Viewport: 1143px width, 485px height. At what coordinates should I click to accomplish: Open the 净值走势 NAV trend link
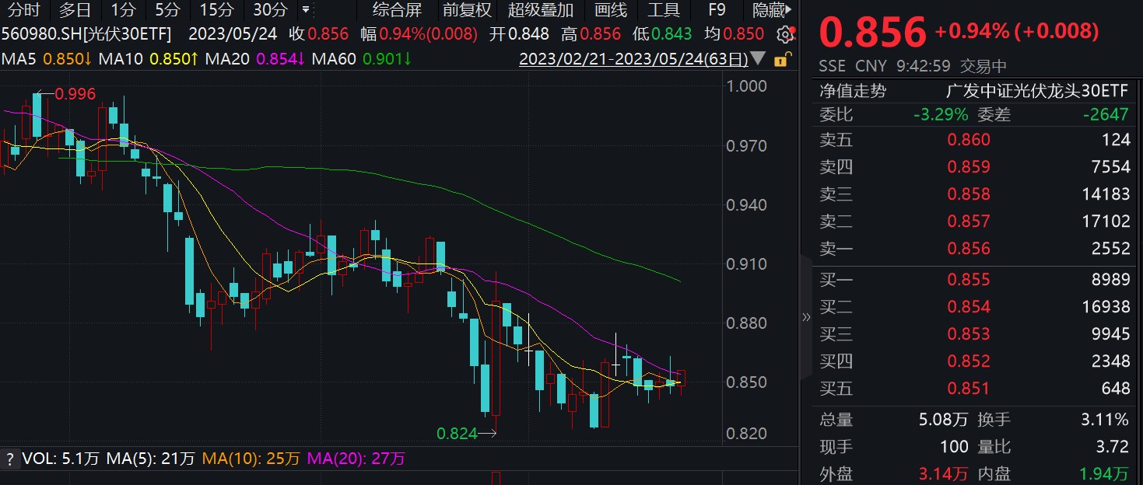coord(853,90)
